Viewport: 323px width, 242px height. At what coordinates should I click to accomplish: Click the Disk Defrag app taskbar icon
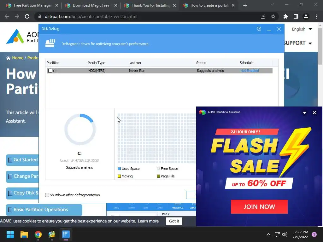[66, 234]
